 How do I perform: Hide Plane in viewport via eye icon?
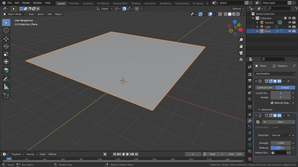(x=290, y=31)
